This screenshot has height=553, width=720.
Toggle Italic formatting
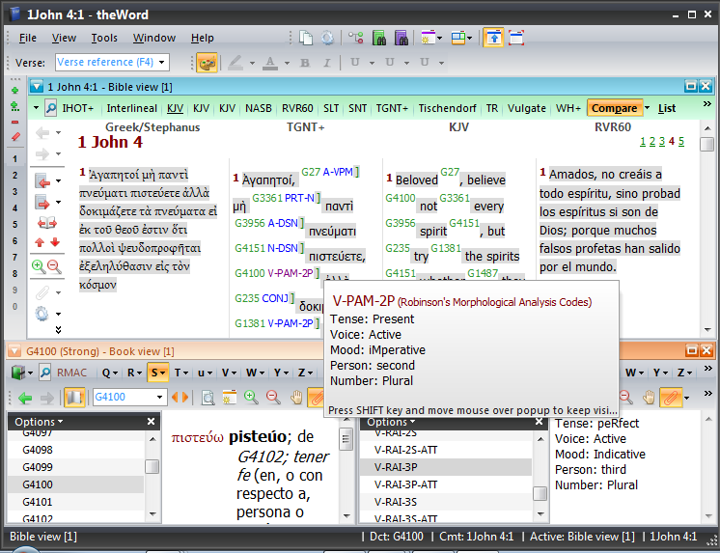pos(327,63)
